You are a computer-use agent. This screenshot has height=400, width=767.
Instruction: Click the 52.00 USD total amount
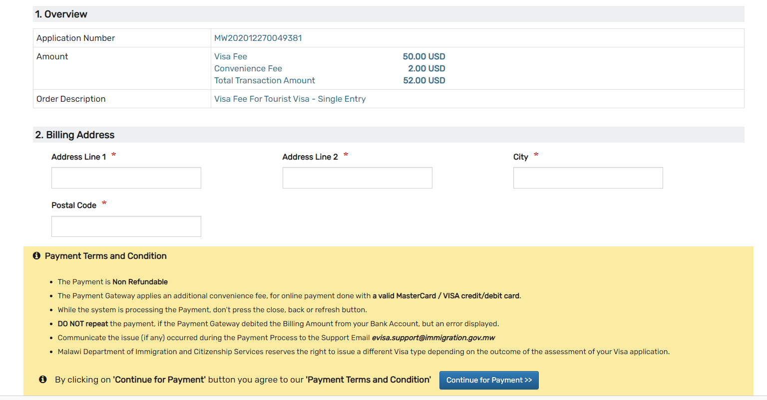[x=424, y=80]
